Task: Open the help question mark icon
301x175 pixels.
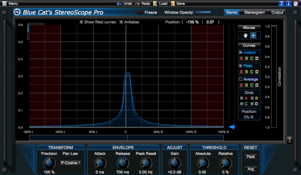Action: (x=281, y=3)
